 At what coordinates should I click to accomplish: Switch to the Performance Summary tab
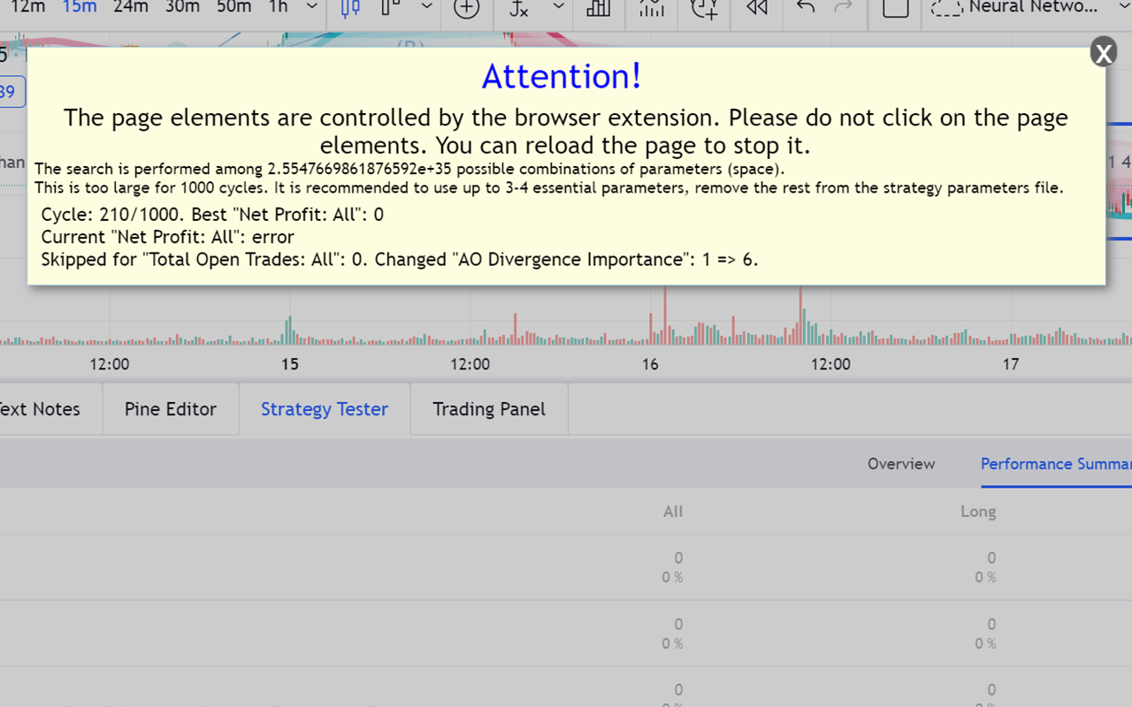click(1055, 464)
